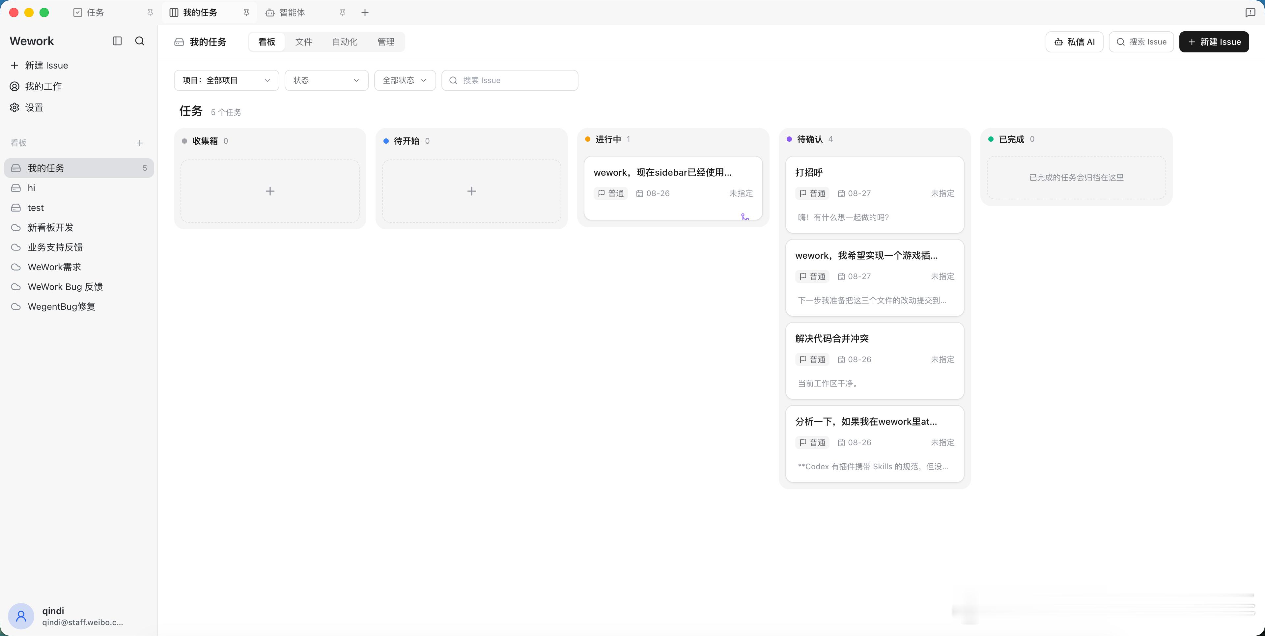Select the 任务 window tab

tap(113, 13)
